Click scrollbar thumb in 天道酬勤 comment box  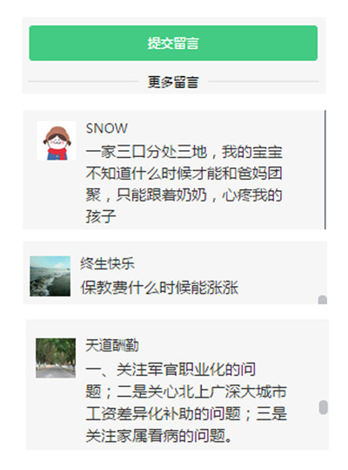(324, 407)
